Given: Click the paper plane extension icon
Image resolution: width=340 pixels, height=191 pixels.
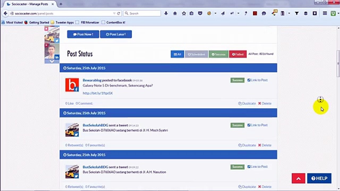Looking at the screenshot, I should (x=223, y=13).
